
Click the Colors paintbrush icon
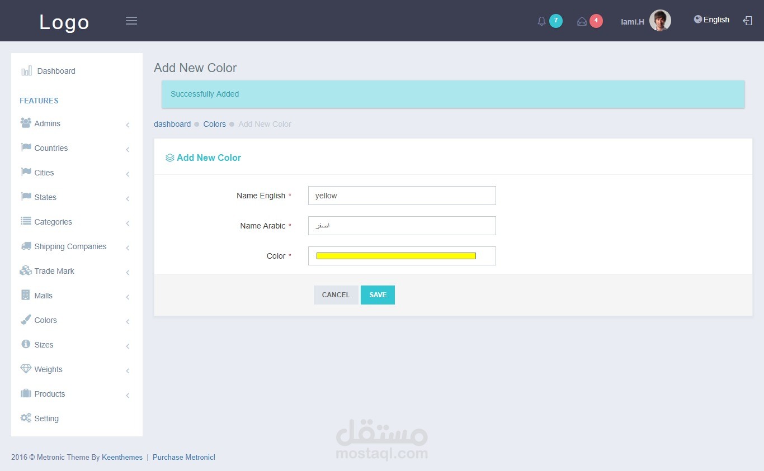tap(26, 320)
